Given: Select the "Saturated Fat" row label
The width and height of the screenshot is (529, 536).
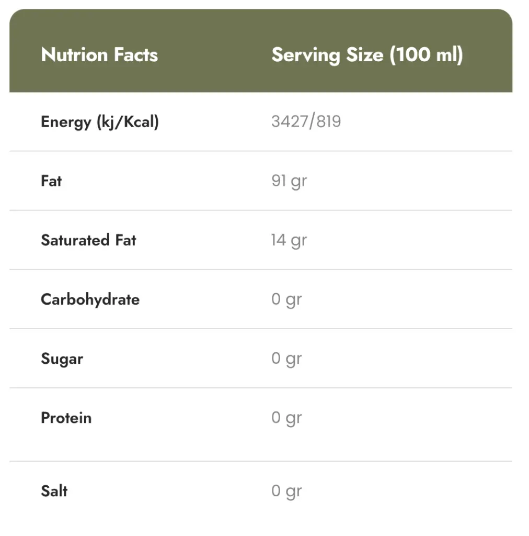Looking at the screenshot, I should click(88, 240).
